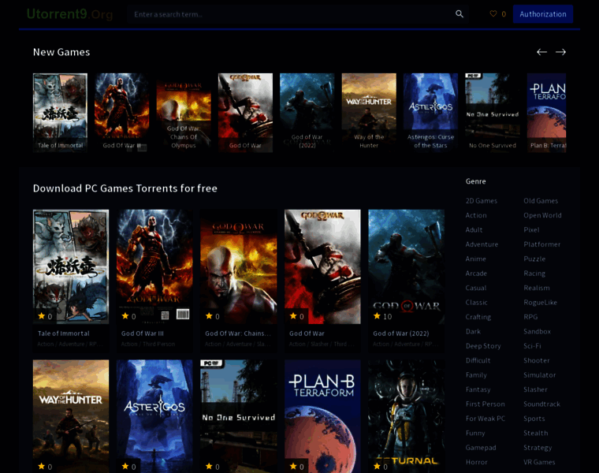Viewport: 599px width, 473px height.
Task: View the RPG genre
Action: (x=530, y=317)
